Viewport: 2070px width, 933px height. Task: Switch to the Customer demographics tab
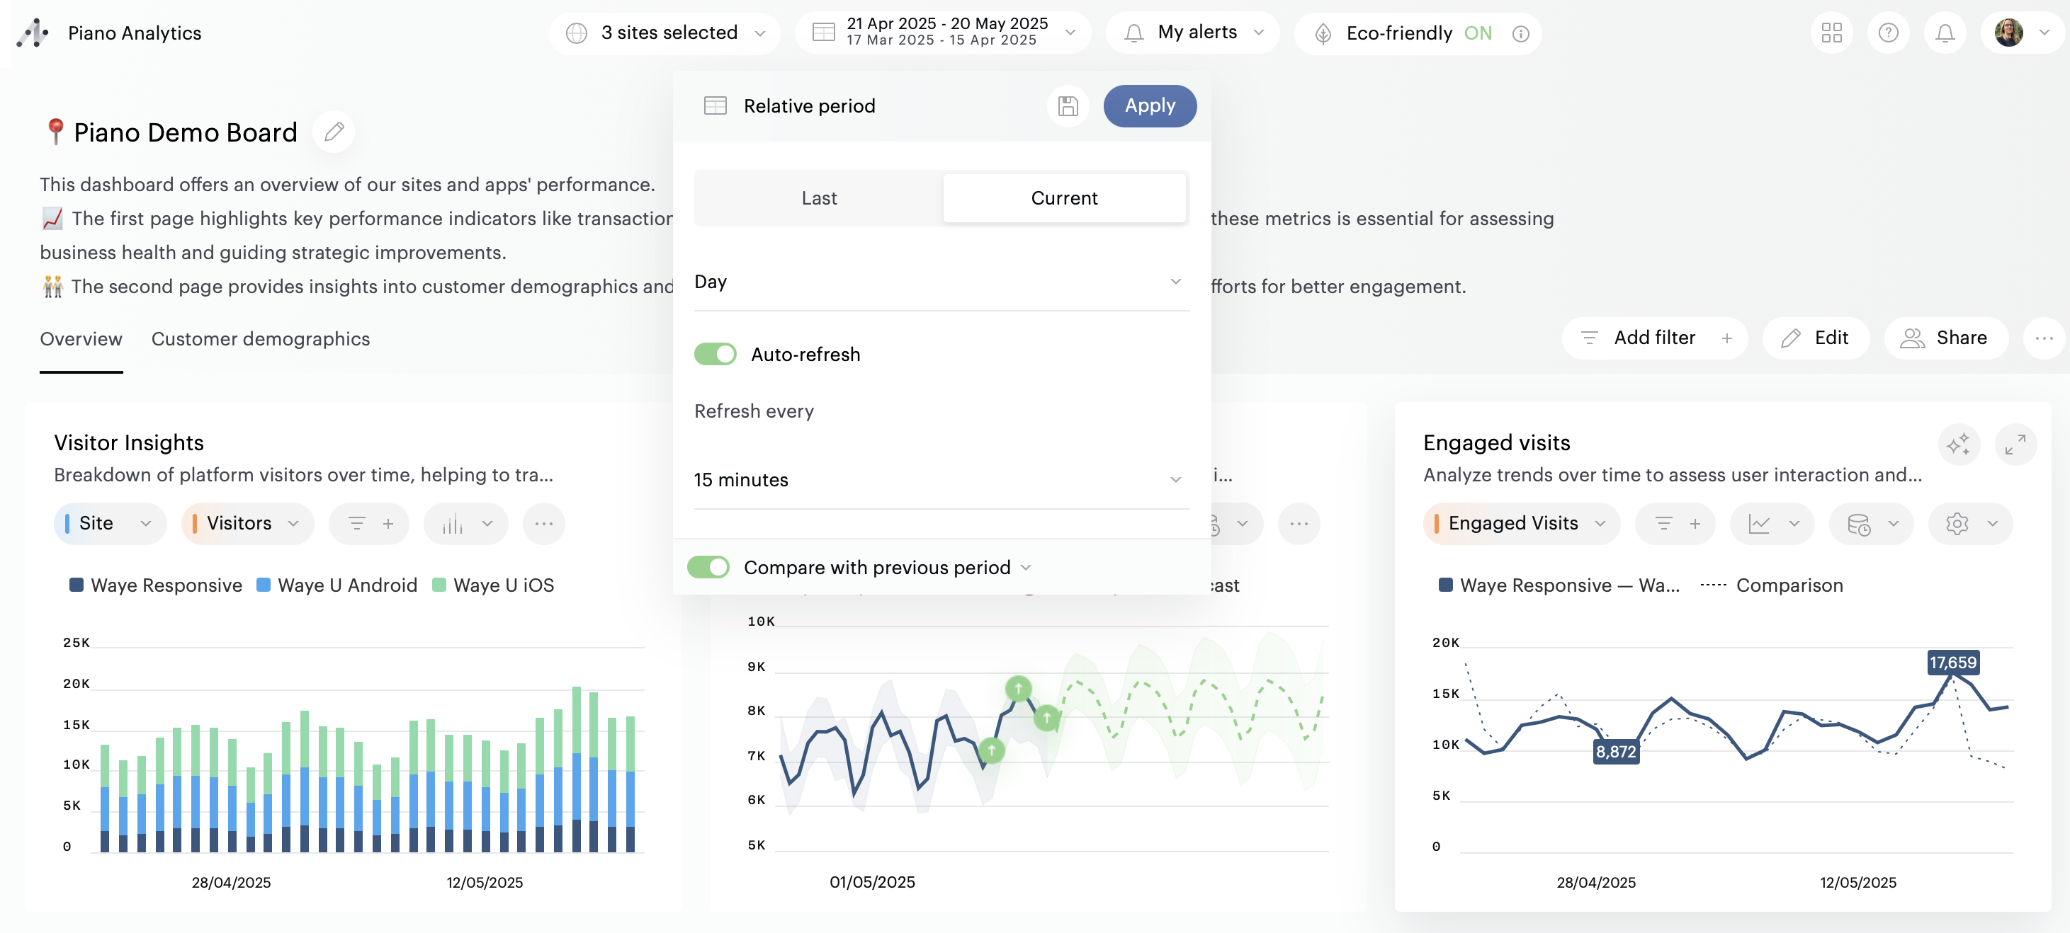coord(261,339)
